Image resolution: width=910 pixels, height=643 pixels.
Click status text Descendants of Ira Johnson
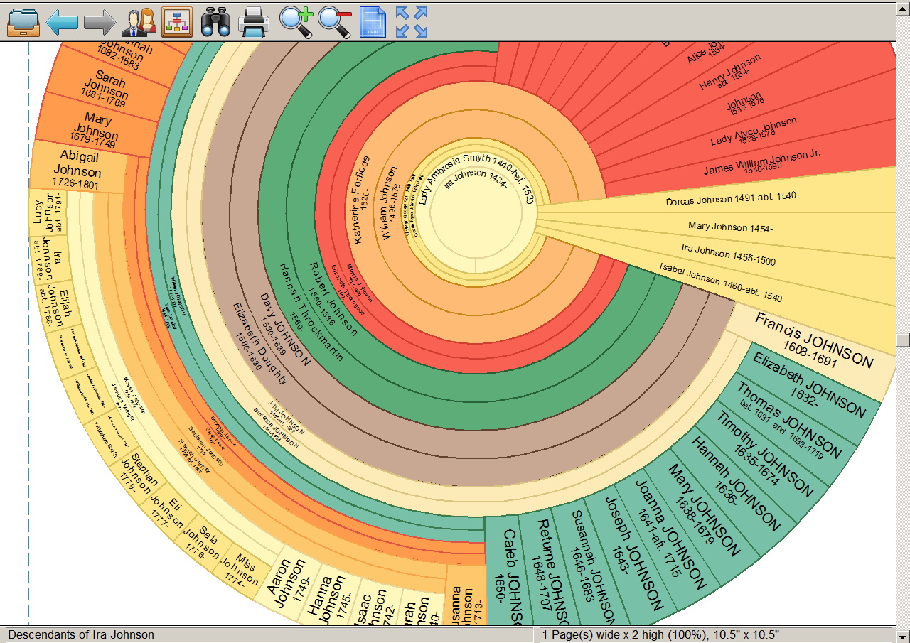(80, 634)
